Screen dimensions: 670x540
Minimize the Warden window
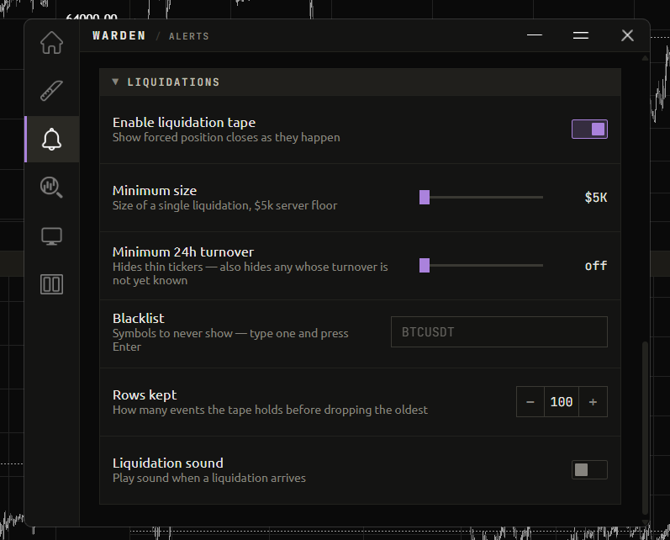pos(535,35)
